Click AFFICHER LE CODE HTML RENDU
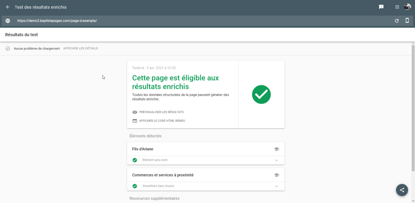The width and height of the screenshot is (415, 203). click(162, 121)
